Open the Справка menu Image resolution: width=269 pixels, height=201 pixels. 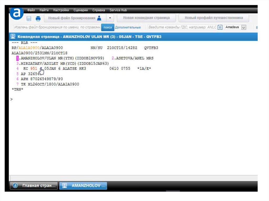(99, 10)
